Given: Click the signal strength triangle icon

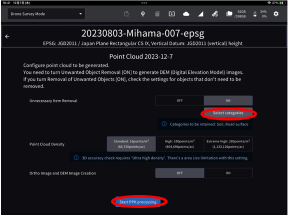Looking at the screenshot, I should (x=200, y=14).
